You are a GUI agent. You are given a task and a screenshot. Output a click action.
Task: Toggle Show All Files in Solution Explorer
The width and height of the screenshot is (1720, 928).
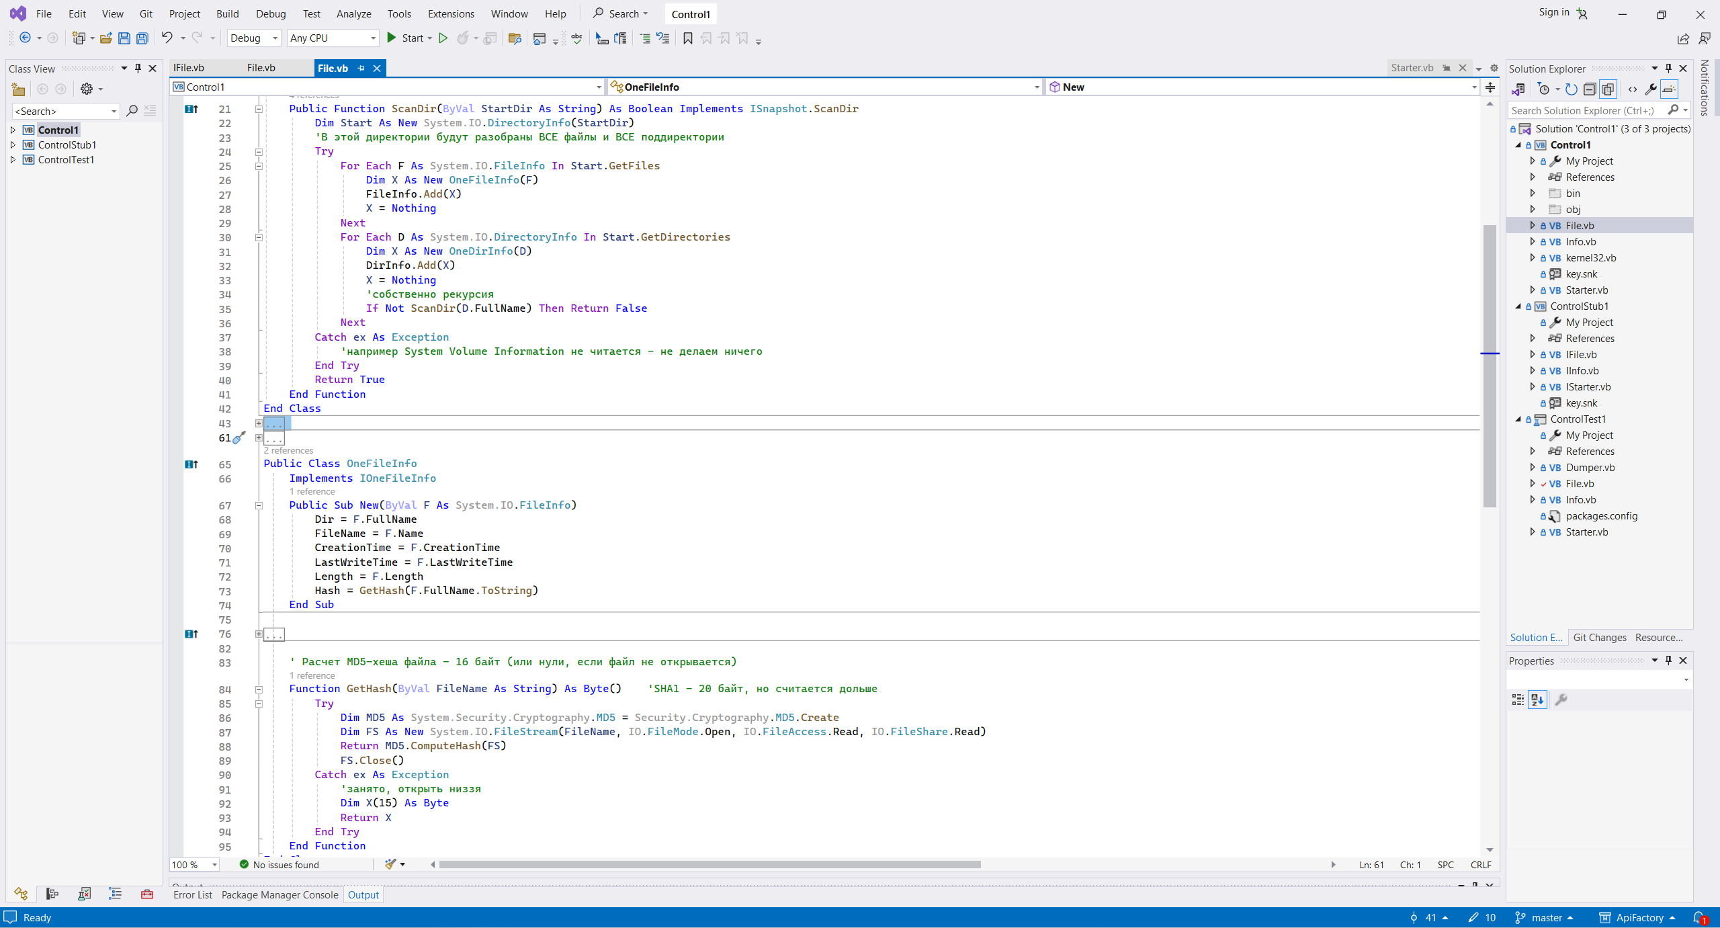(x=1608, y=89)
